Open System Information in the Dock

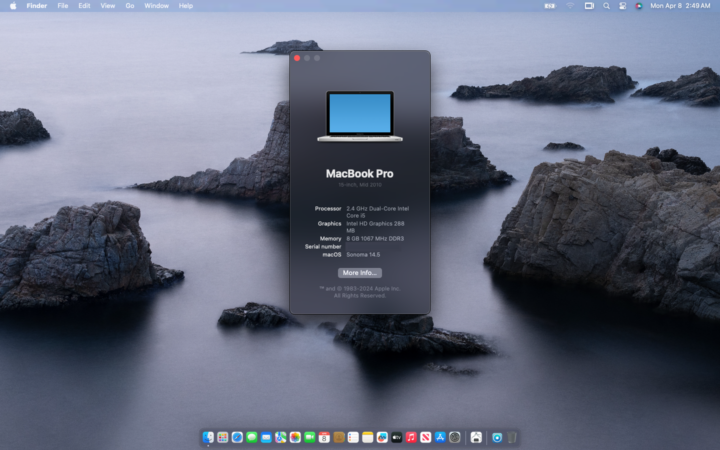pyautogui.click(x=476, y=437)
